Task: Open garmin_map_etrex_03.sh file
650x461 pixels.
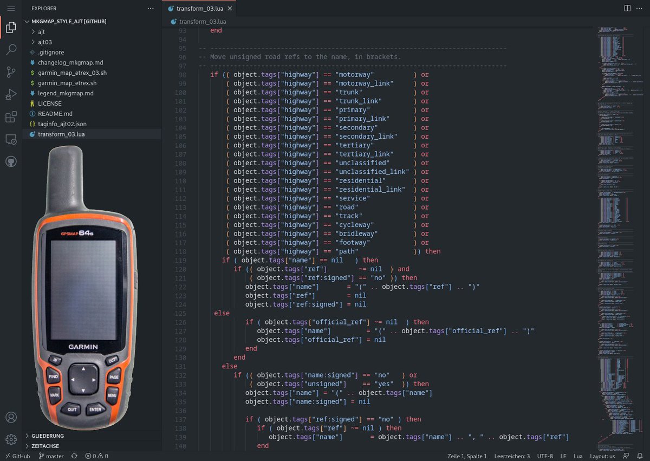Action: coord(92,73)
